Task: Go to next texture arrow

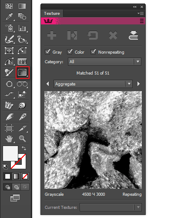Action: 138,84
